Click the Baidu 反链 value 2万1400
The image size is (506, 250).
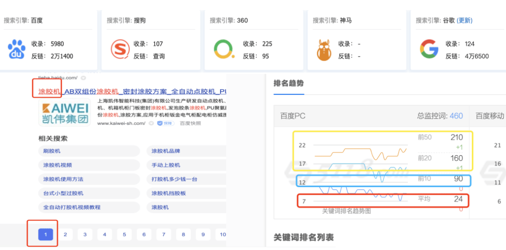point(62,56)
